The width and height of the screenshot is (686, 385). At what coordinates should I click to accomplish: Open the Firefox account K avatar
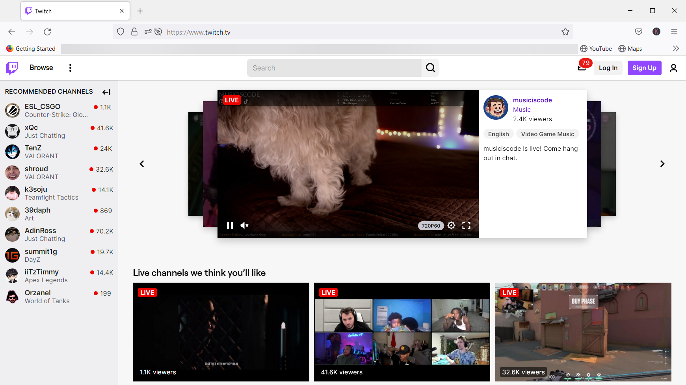pos(656,31)
